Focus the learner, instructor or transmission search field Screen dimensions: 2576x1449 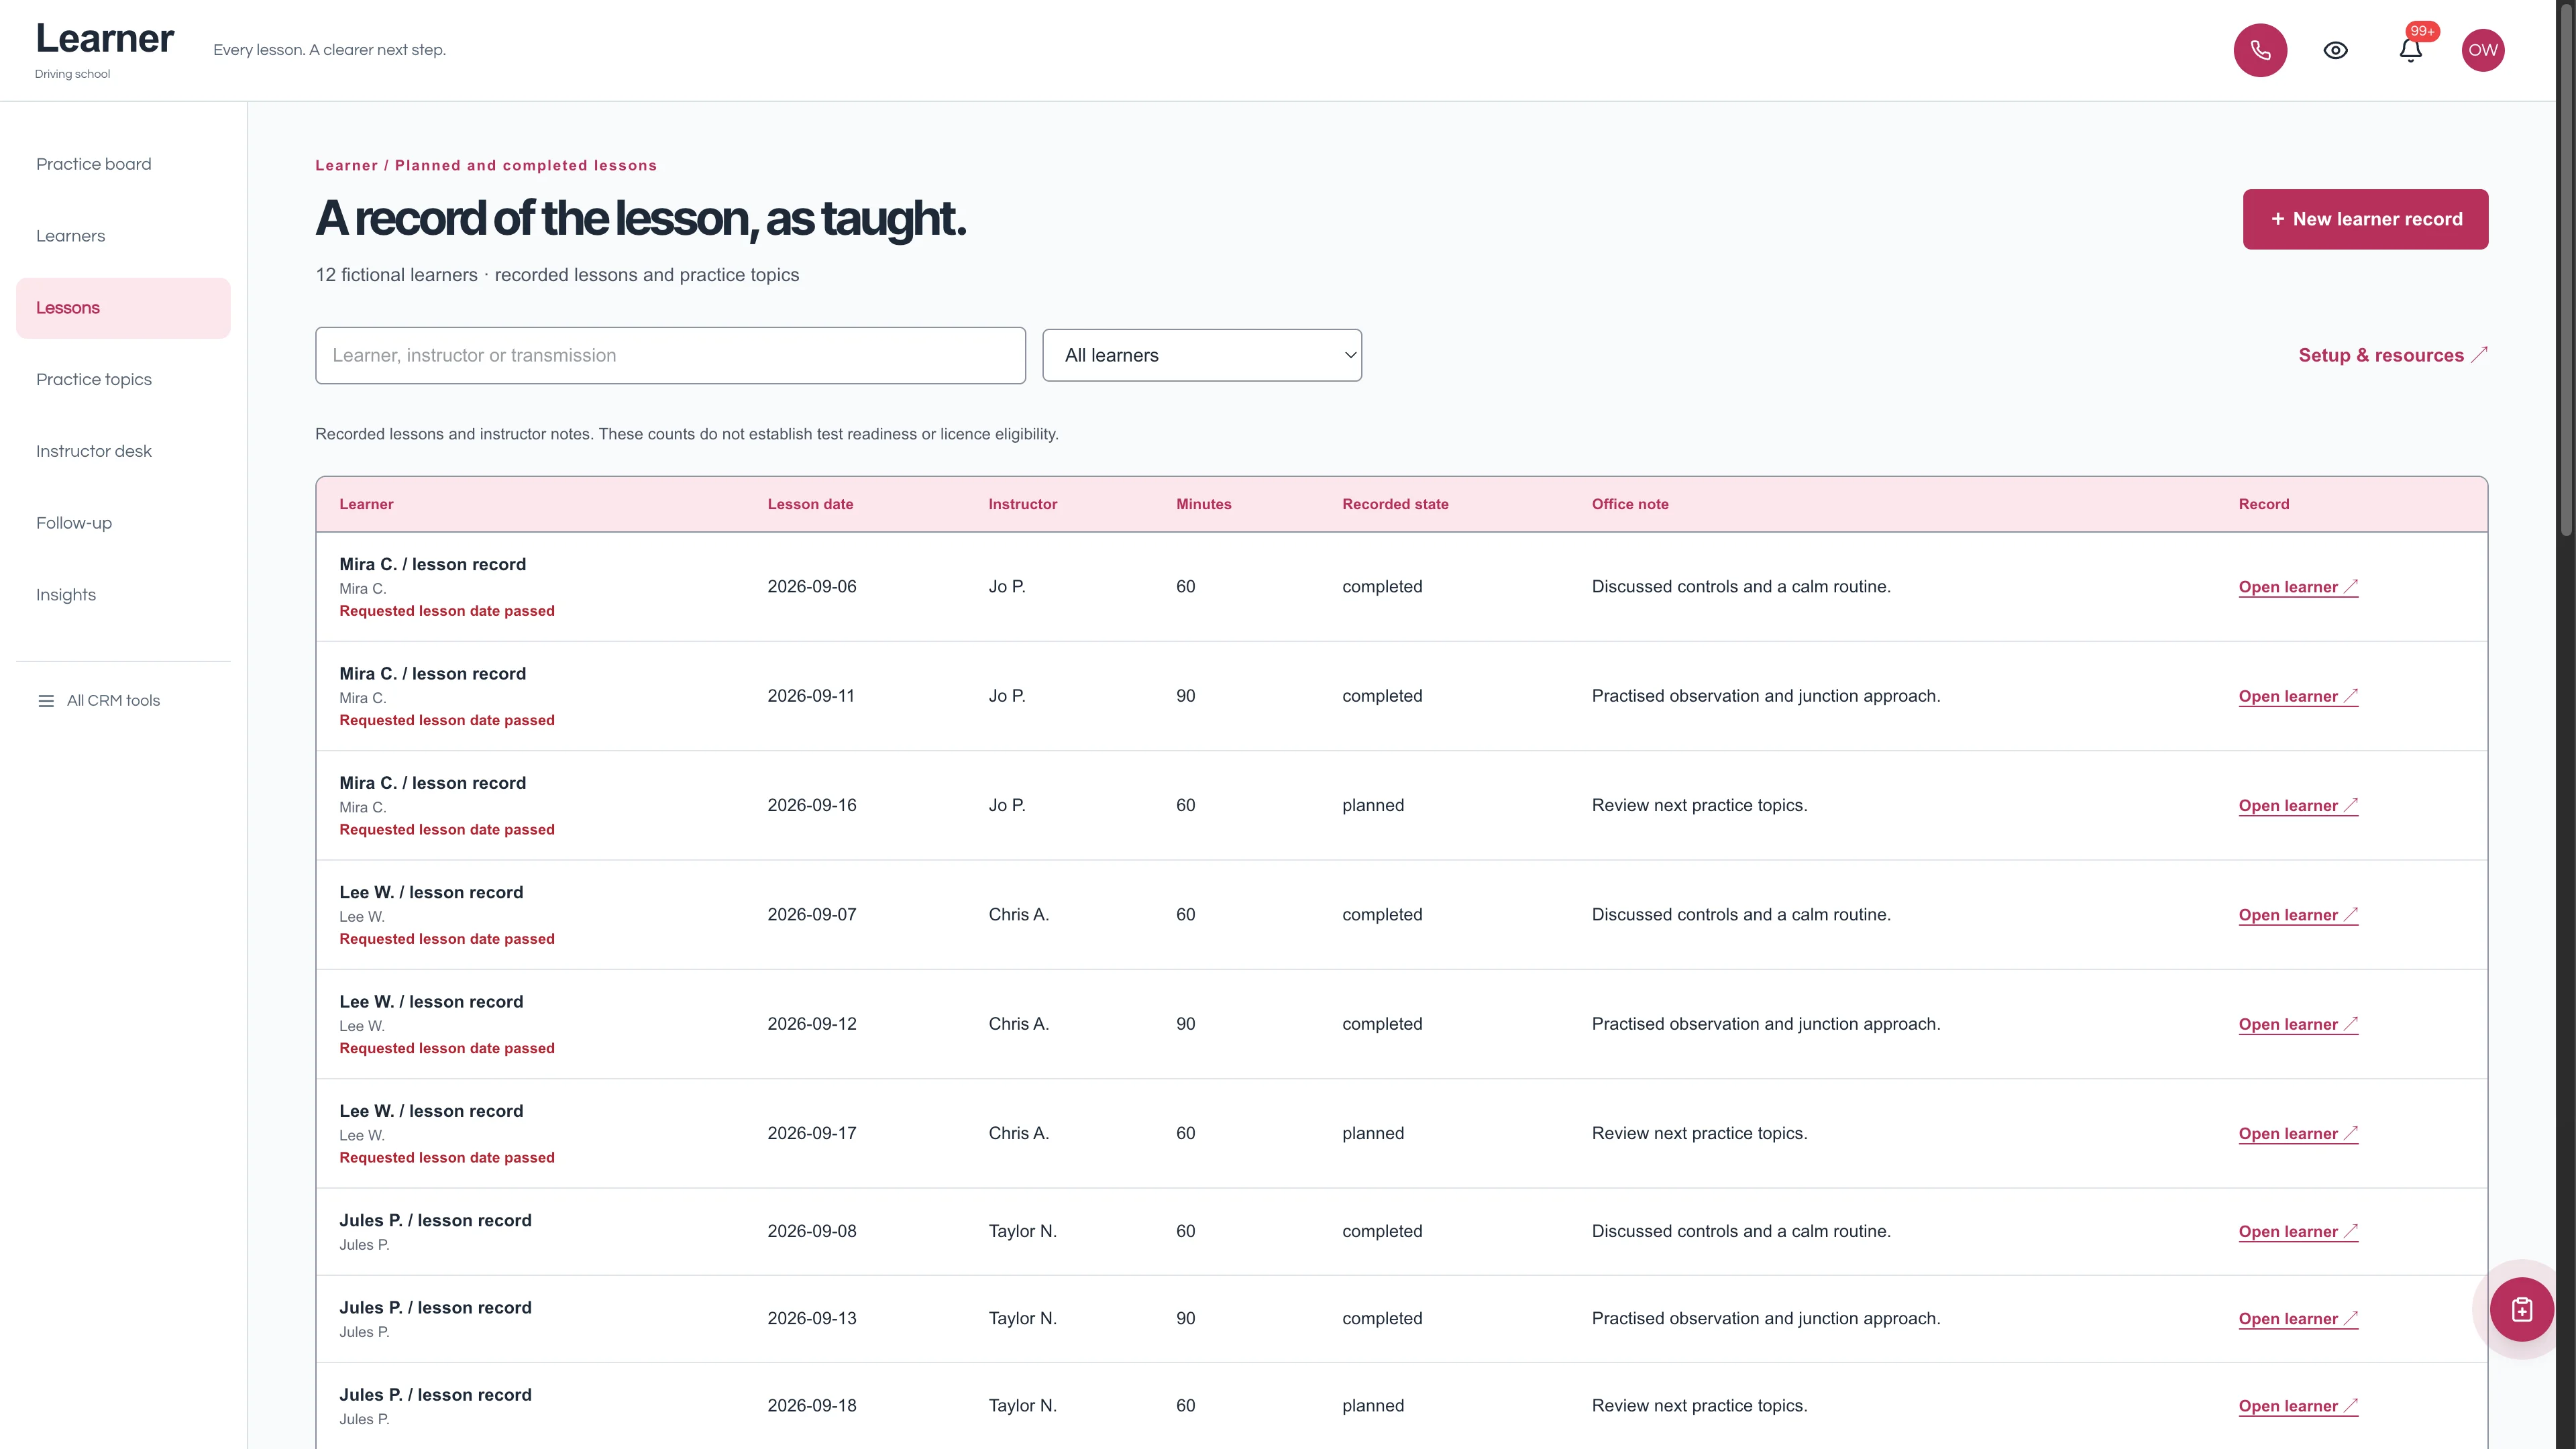[x=670, y=355]
